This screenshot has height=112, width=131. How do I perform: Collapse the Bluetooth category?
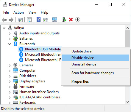10,44
